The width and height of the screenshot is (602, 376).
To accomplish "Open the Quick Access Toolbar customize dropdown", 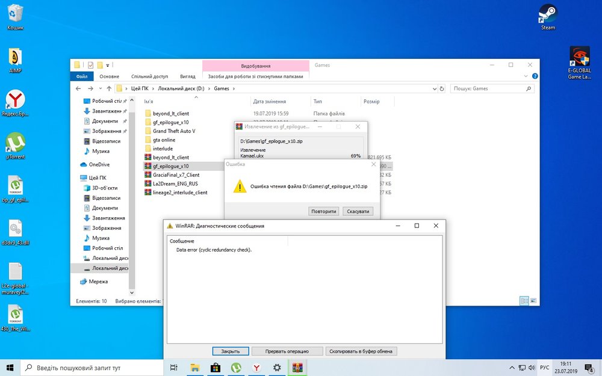I will (108, 65).
